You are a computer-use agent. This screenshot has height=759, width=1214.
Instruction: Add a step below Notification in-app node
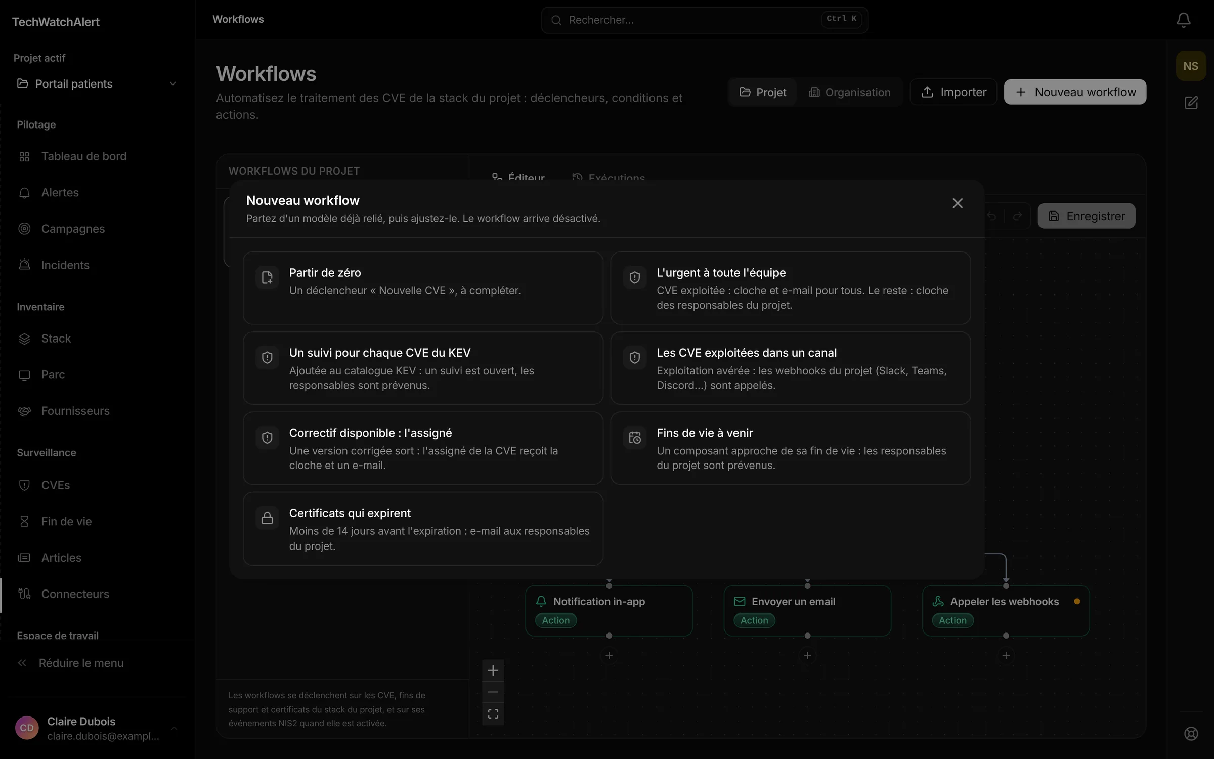point(609,656)
